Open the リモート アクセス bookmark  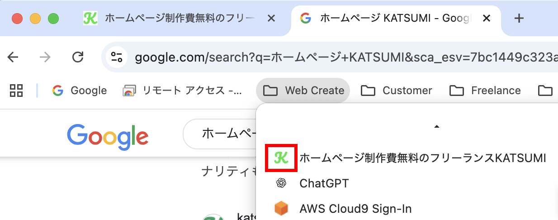(x=183, y=91)
